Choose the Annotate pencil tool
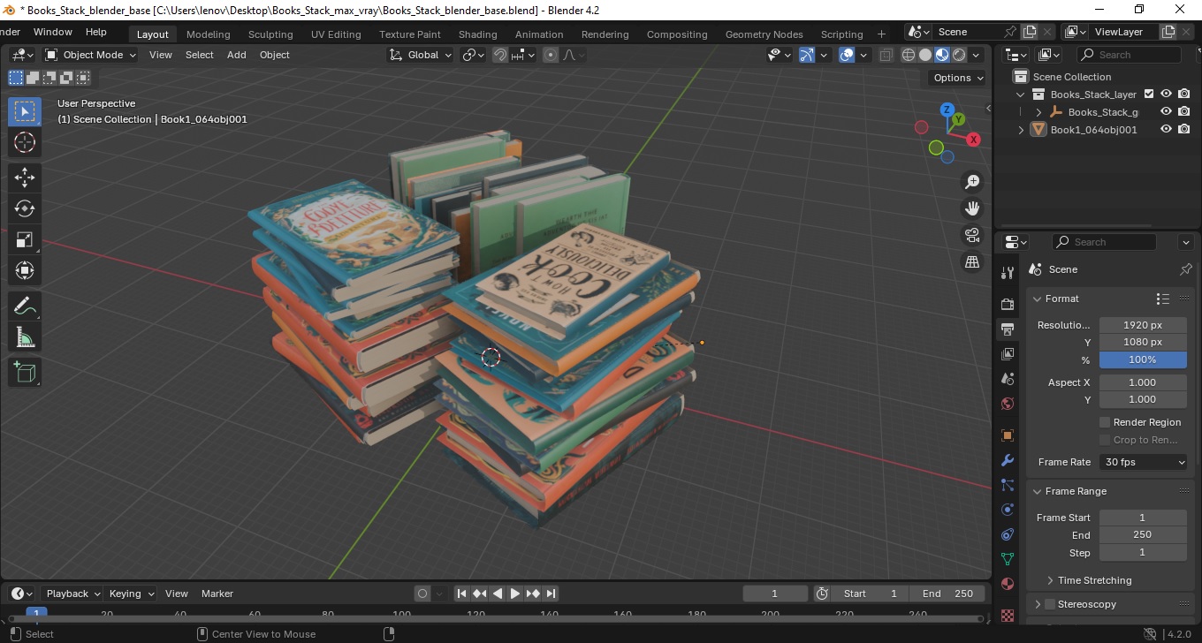Viewport: 1202px width, 643px height. tap(25, 306)
